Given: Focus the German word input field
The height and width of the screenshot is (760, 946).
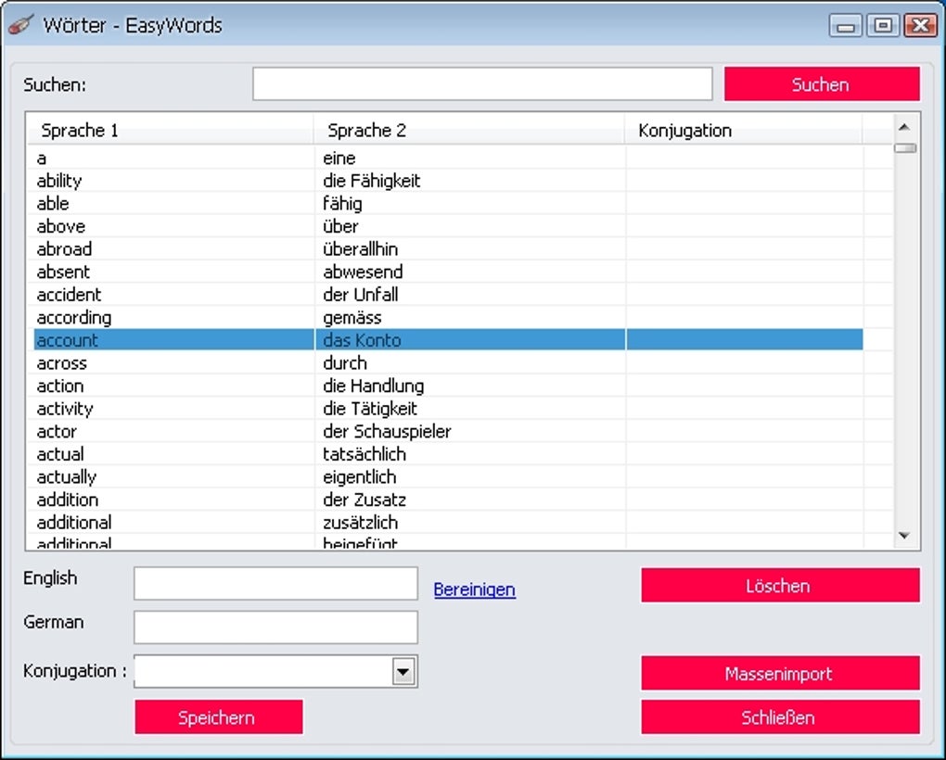Looking at the screenshot, I should click(275, 627).
